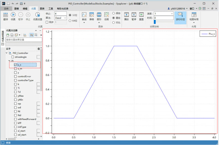Click the 停止 stop time input field
The image size is (219, 145).
pos(61,14)
